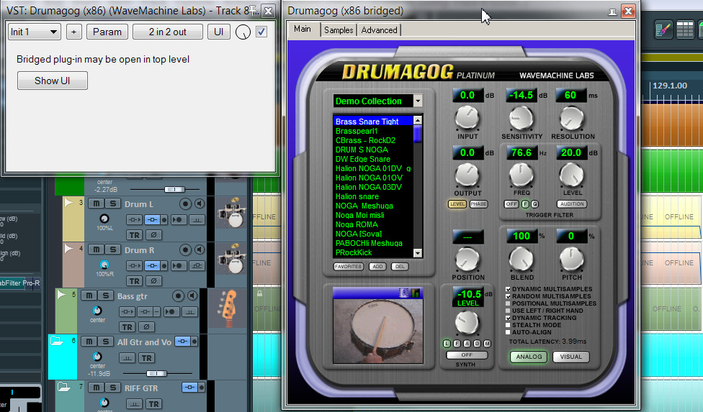The height and width of the screenshot is (412, 703).
Task: Enable Auto-Align checkbox
Action: coord(508,332)
